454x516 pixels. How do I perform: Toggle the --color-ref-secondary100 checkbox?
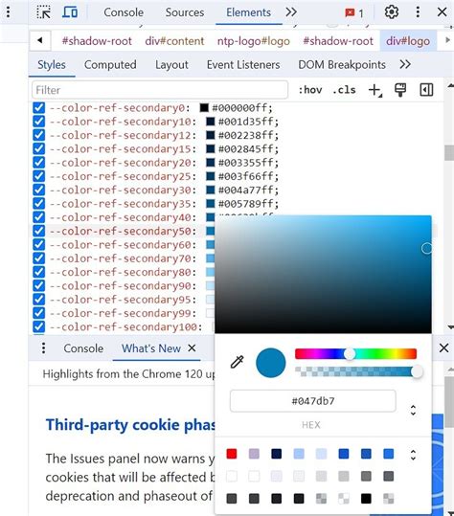coord(39,326)
